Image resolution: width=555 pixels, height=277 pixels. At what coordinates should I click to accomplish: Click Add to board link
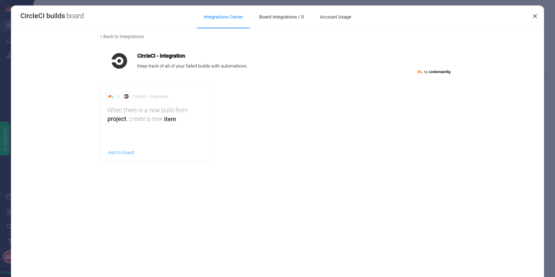click(121, 153)
